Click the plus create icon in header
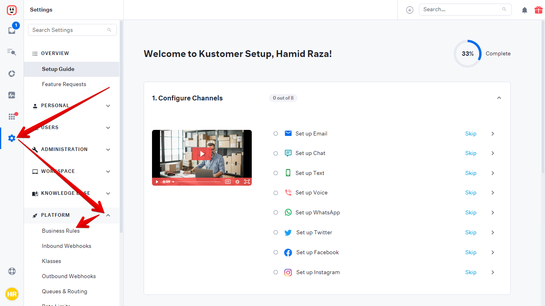Viewport: 545px width, 306px height. coord(410,10)
